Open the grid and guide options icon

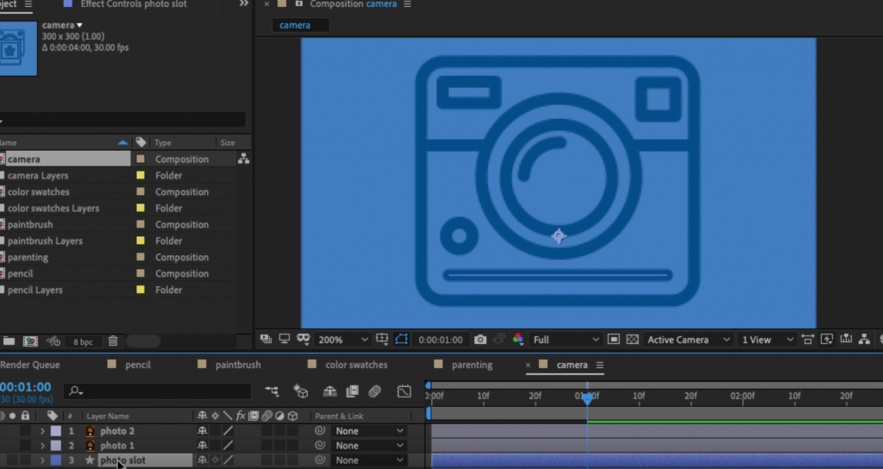point(382,339)
